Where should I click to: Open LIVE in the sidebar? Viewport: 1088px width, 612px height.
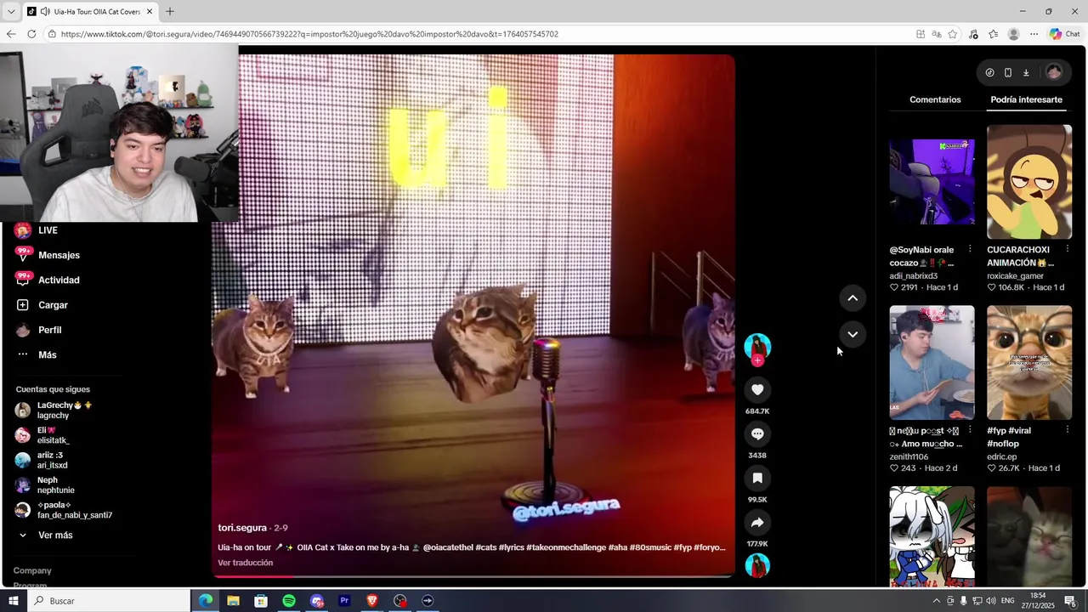tap(48, 230)
